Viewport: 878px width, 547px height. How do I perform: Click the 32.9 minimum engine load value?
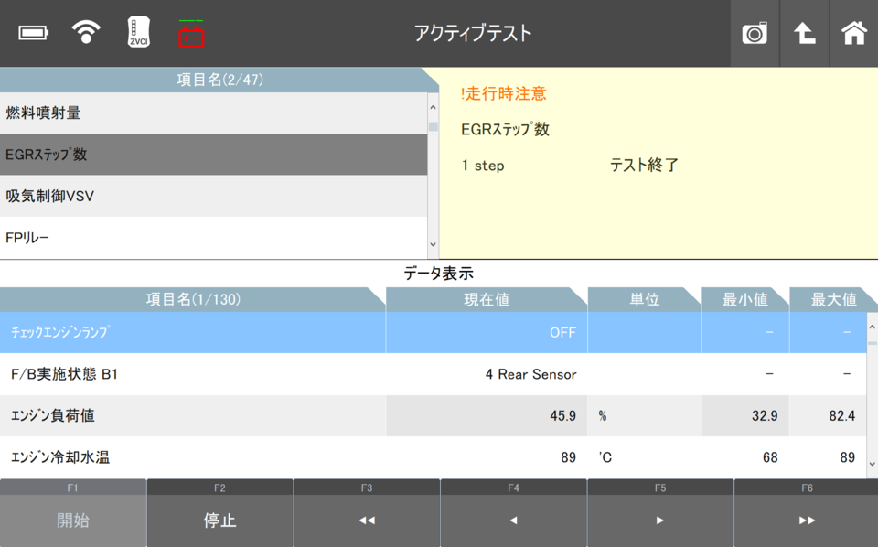(x=765, y=415)
